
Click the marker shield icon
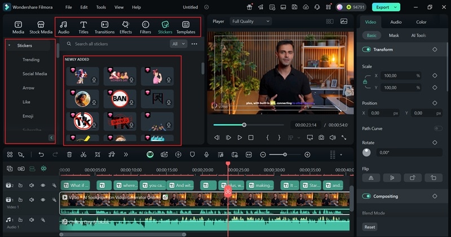pyautogui.click(x=192, y=155)
